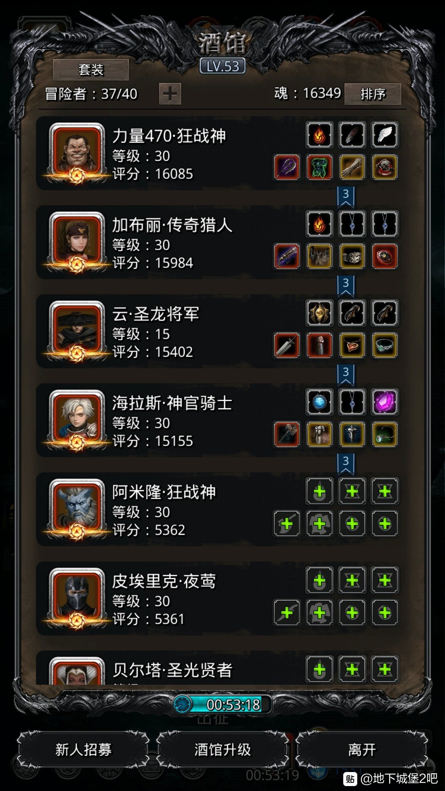Tap 海拉斯's purple gem skill icon
The height and width of the screenshot is (791, 445).
384,402
